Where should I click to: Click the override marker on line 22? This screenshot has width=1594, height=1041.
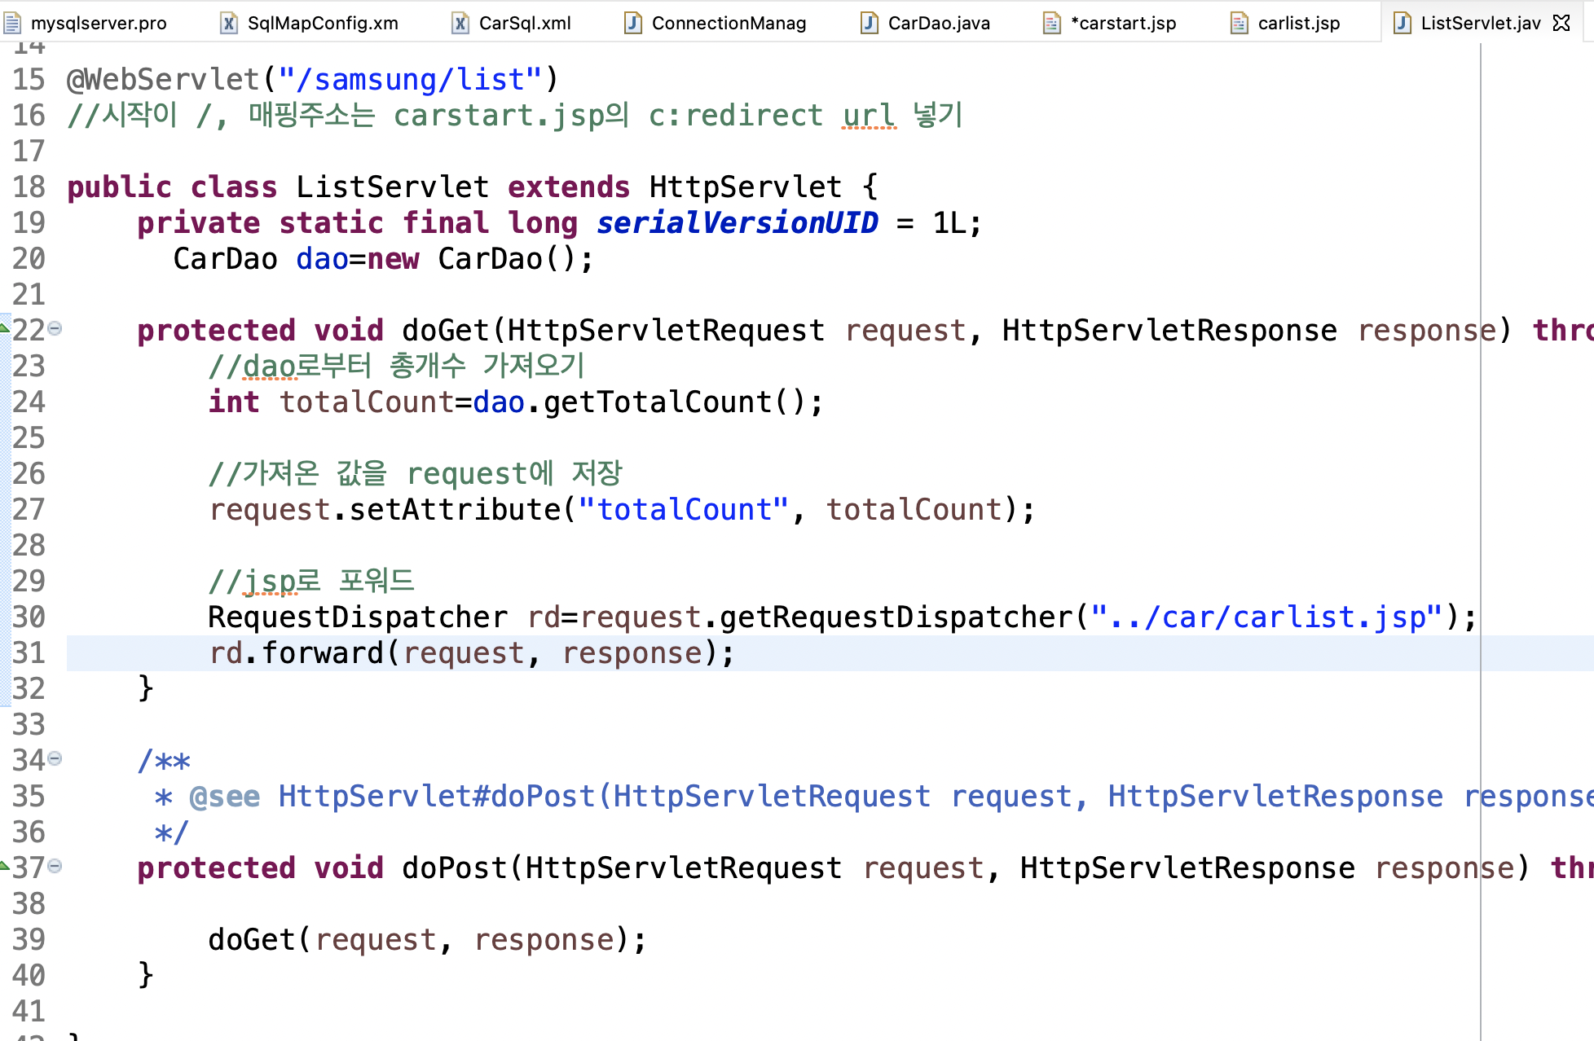[5, 329]
